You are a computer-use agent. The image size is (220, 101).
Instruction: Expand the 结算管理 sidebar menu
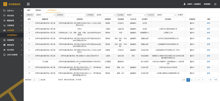point(12,40)
